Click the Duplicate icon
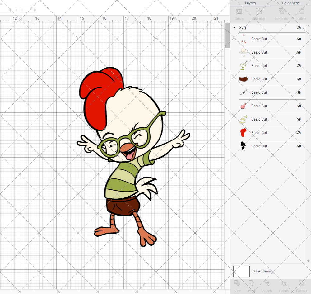 (x=281, y=12)
